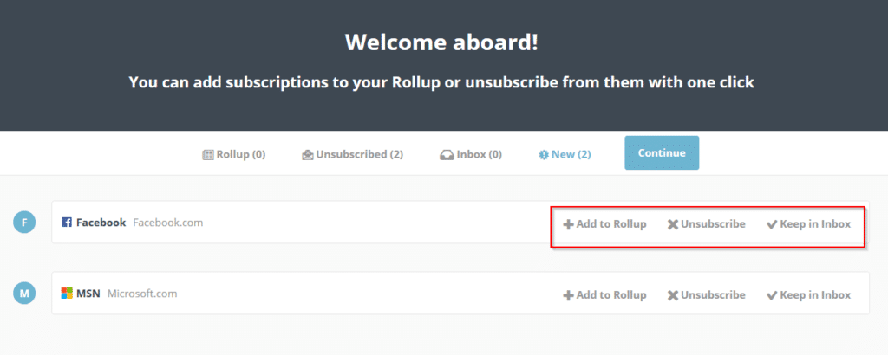The image size is (888, 355).
Task: Click the blue Continue button
Action: pos(662,152)
